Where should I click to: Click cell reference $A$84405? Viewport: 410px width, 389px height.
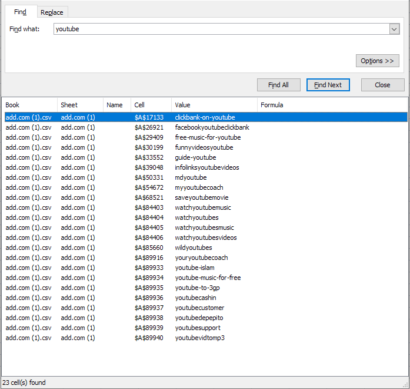click(149, 228)
